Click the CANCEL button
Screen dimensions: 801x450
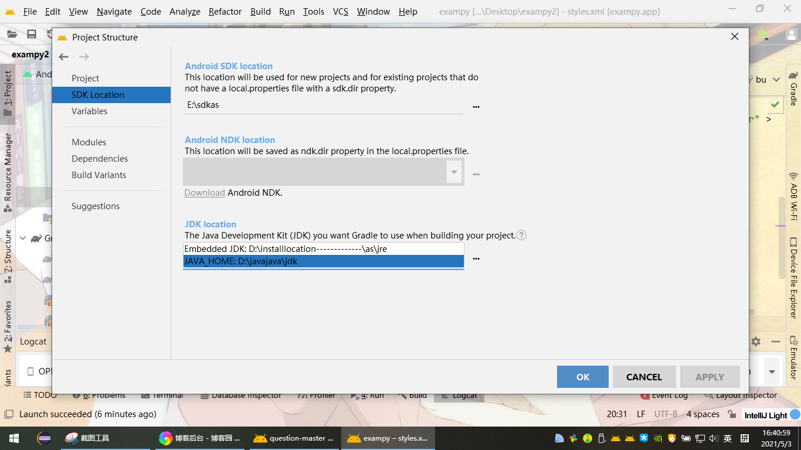(644, 377)
